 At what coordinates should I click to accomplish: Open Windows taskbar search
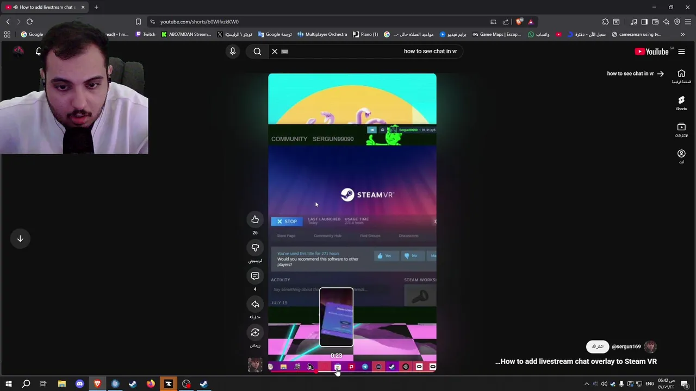coord(26,384)
